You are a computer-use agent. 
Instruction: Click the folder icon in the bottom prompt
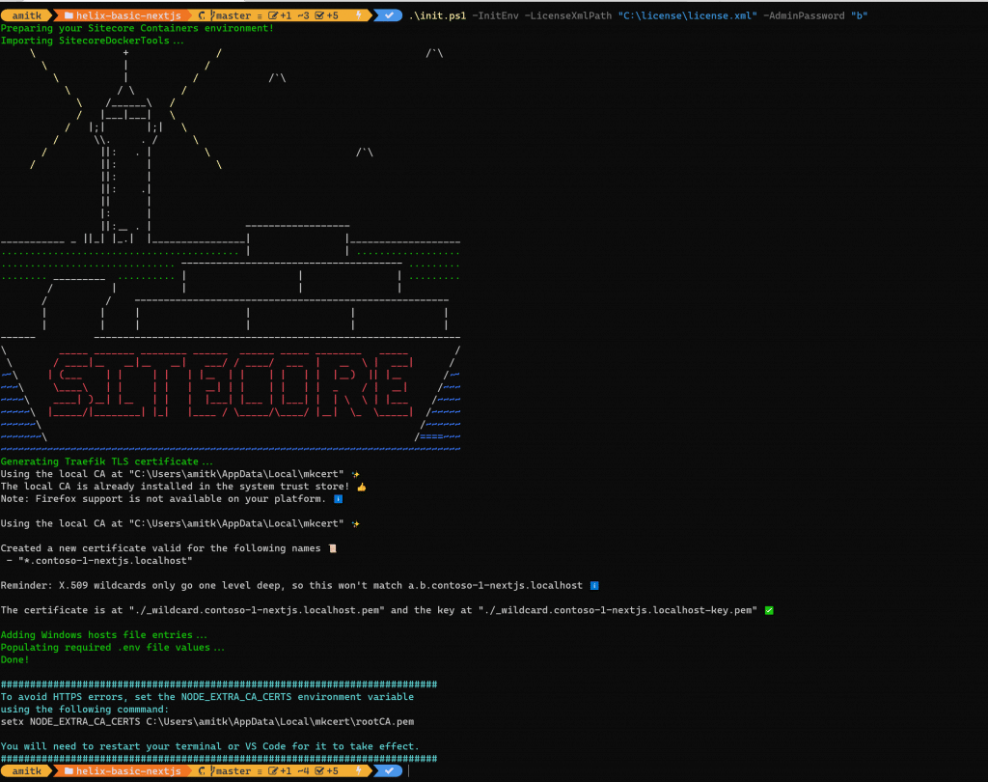click(x=69, y=771)
